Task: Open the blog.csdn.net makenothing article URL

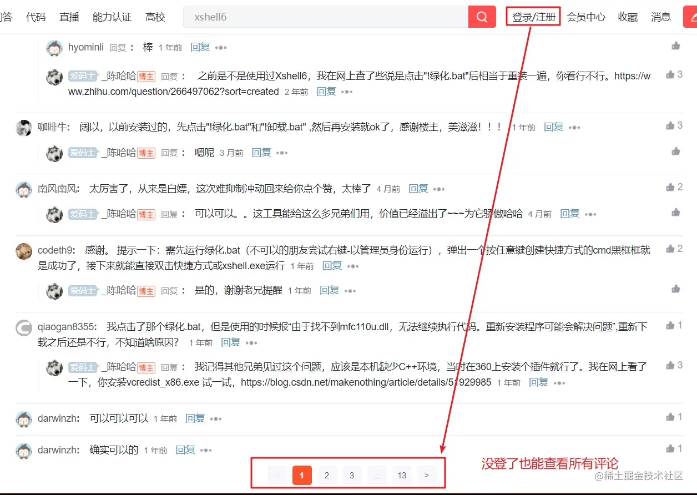Action: point(366,382)
